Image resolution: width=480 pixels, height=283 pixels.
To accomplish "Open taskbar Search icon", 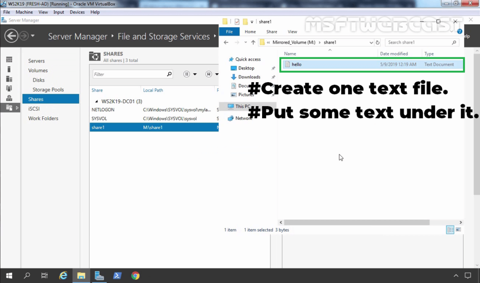I will coord(27,275).
